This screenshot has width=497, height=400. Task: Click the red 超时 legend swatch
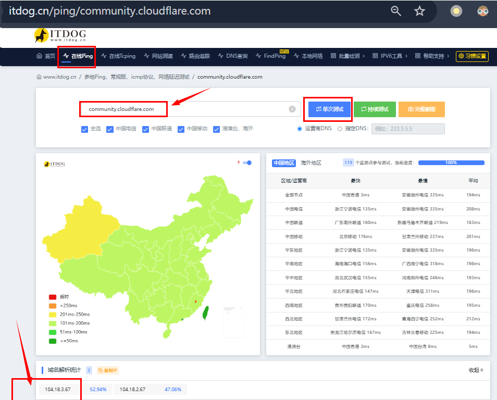tap(53, 297)
